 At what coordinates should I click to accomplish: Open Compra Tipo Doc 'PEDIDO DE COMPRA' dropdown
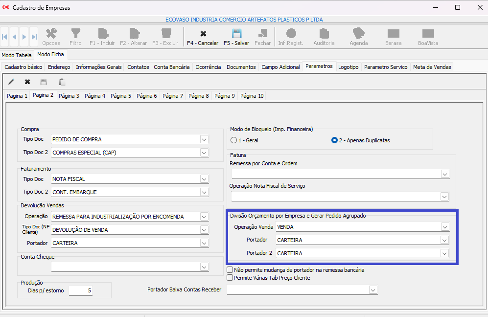pos(204,139)
